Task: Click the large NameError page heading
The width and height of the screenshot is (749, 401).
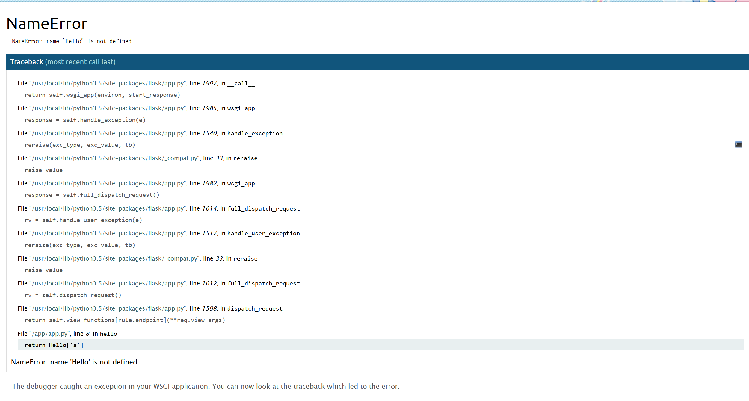Action: (47, 24)
